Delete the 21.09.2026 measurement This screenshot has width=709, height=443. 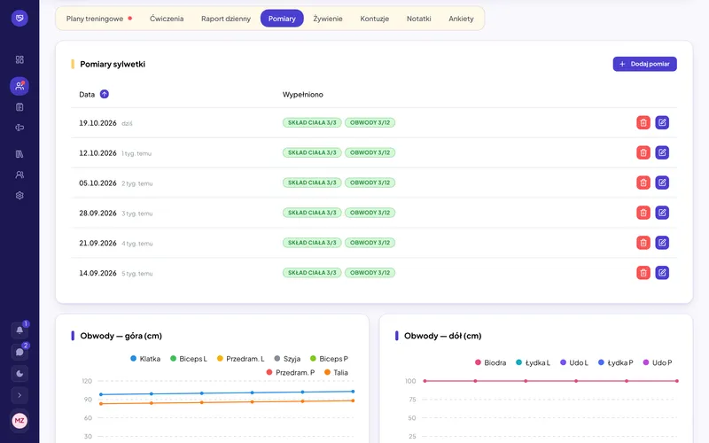(643, 243)
